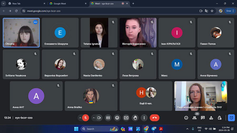Click the muted mic icon on Іван КІРАЛЬГАЗІ's tile
Screen dimensions: 237x133
point(191,22)
